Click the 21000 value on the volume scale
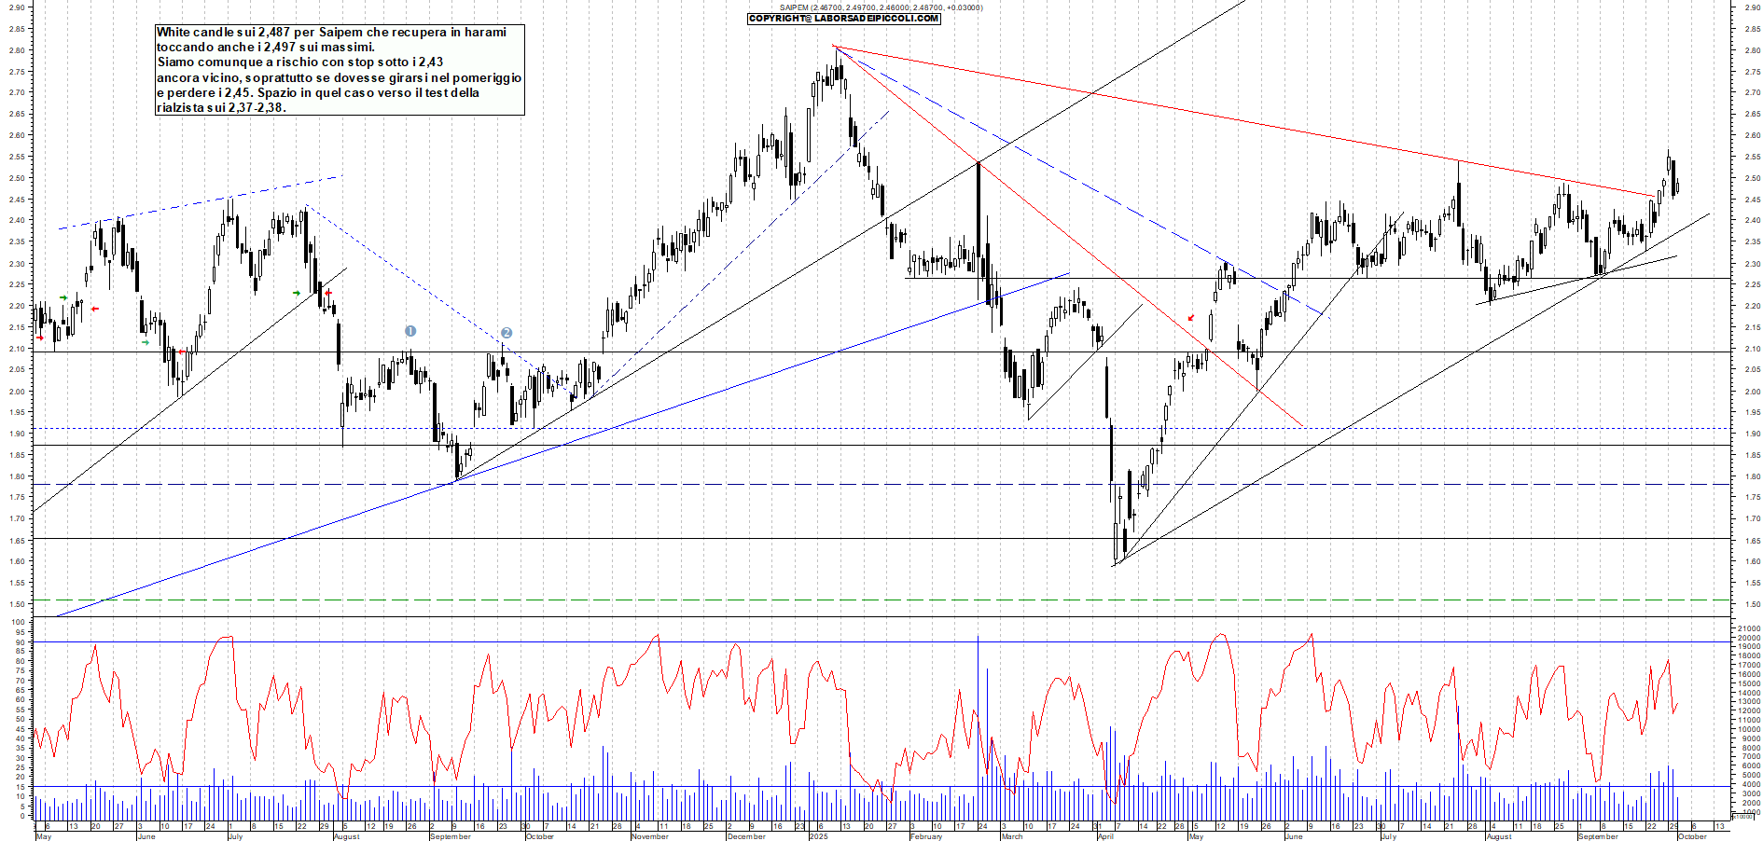Image resolution: width=1763 pixels, height=841 pixels. click(1748, 628)
